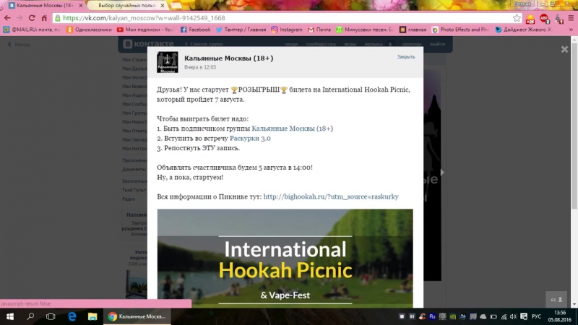Switch input language via РУС indicator
578x325 pixels.
tap(536, 316)
